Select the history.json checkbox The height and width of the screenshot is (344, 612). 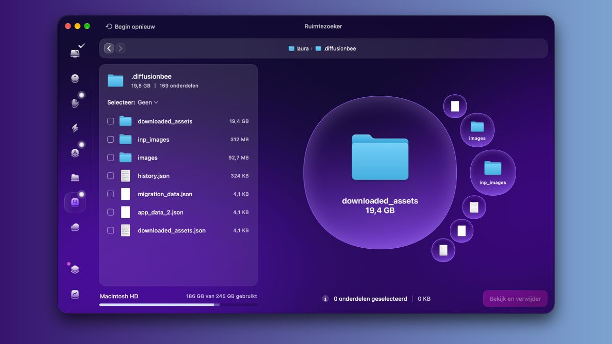click(111, 176)
